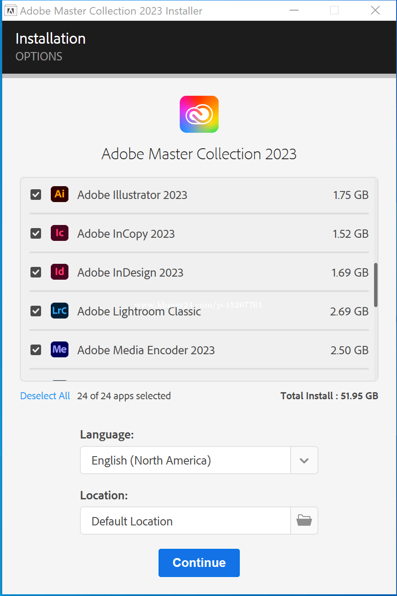Click the 2.50 GB size value
The image size is (397, 596).
pos(350,350)
